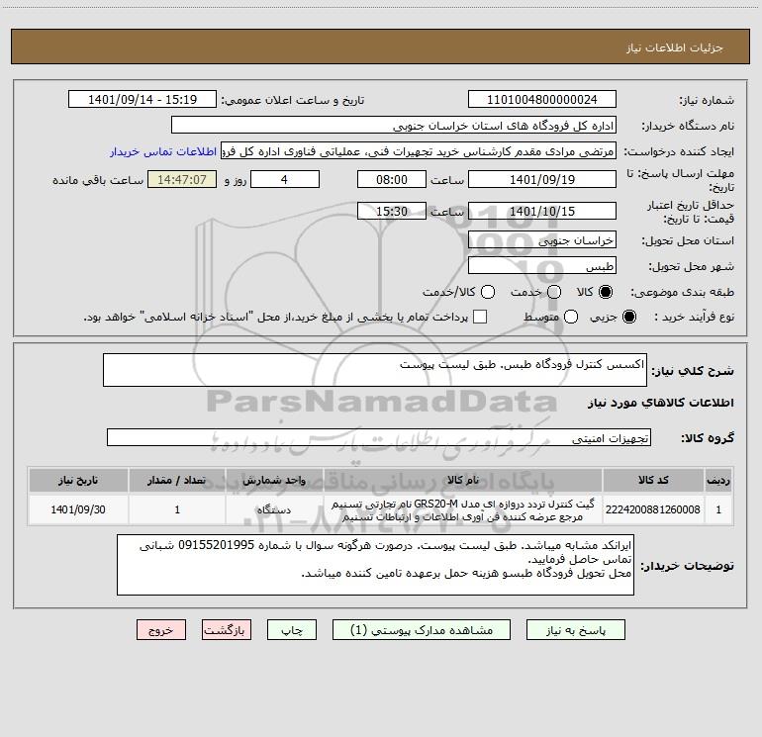This screenshot has width=762, height=737.
Task: Click the نام کالا column header
Action: 463,480
